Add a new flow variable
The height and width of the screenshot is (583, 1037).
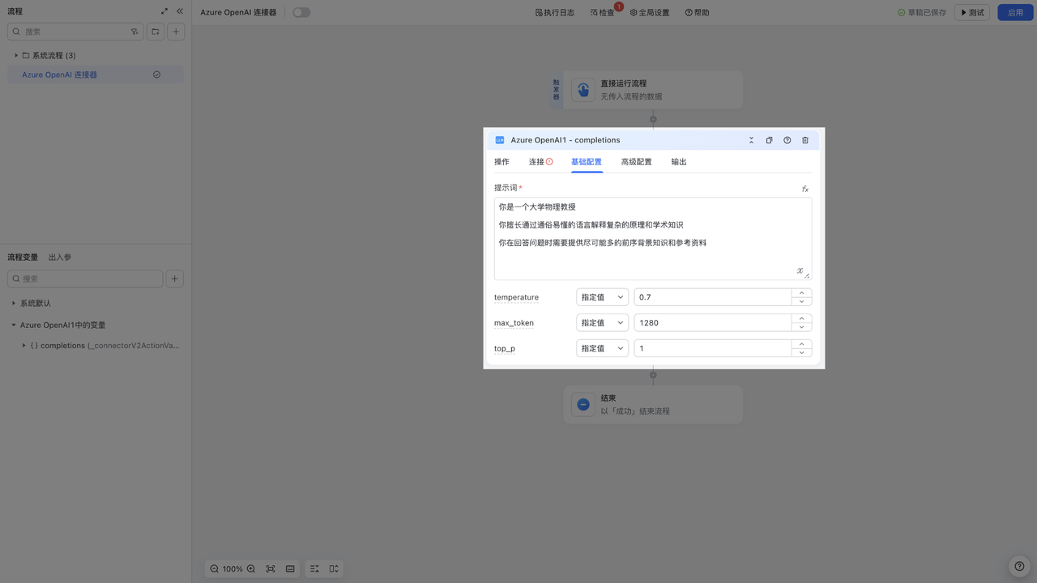point(174,279)
